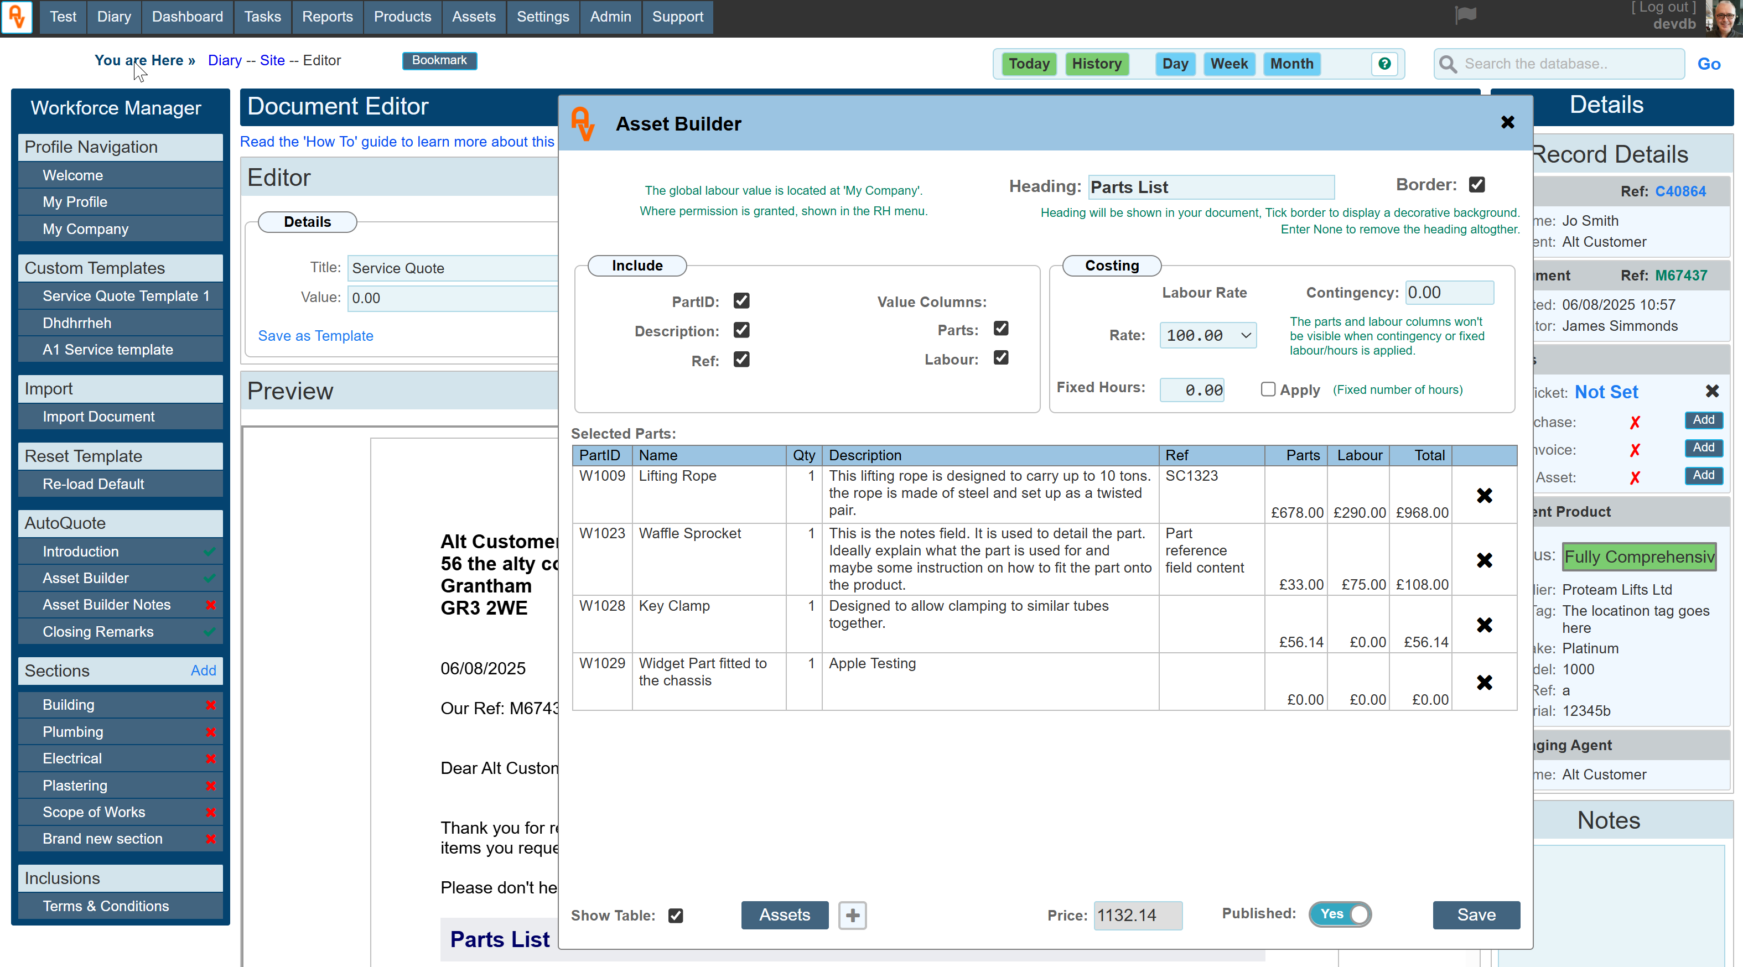Switch the Published toggle off
This screenshot has width=1743, height=967.
(1340, 914)
